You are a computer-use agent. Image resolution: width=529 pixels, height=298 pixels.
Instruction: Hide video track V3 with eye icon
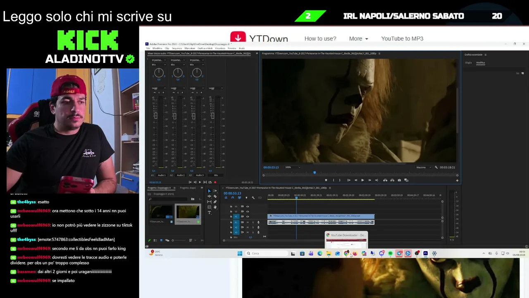pyautogui.click(x=248, y=207)
